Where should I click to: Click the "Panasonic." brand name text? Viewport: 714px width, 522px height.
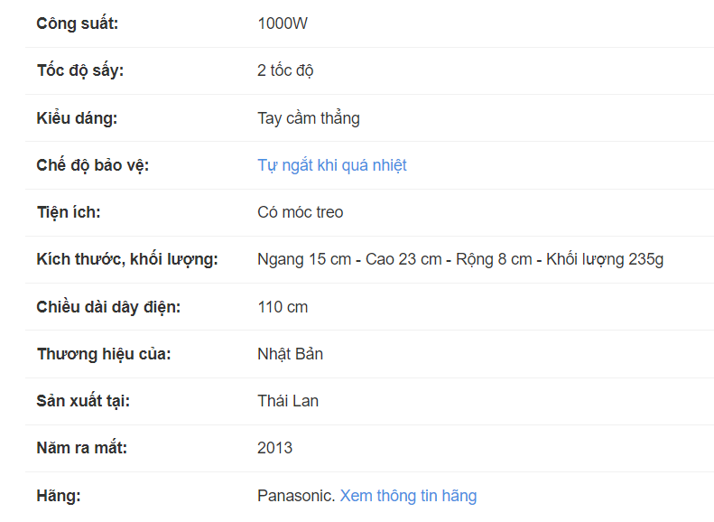coord(296,496)
